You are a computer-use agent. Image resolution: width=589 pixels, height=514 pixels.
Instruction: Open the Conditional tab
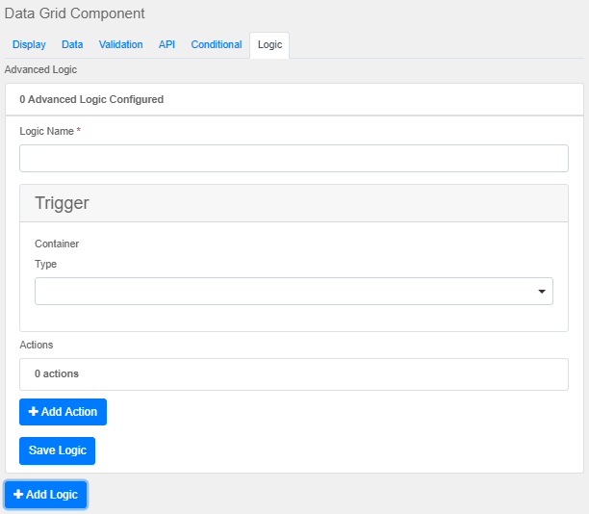coord(217,44)
